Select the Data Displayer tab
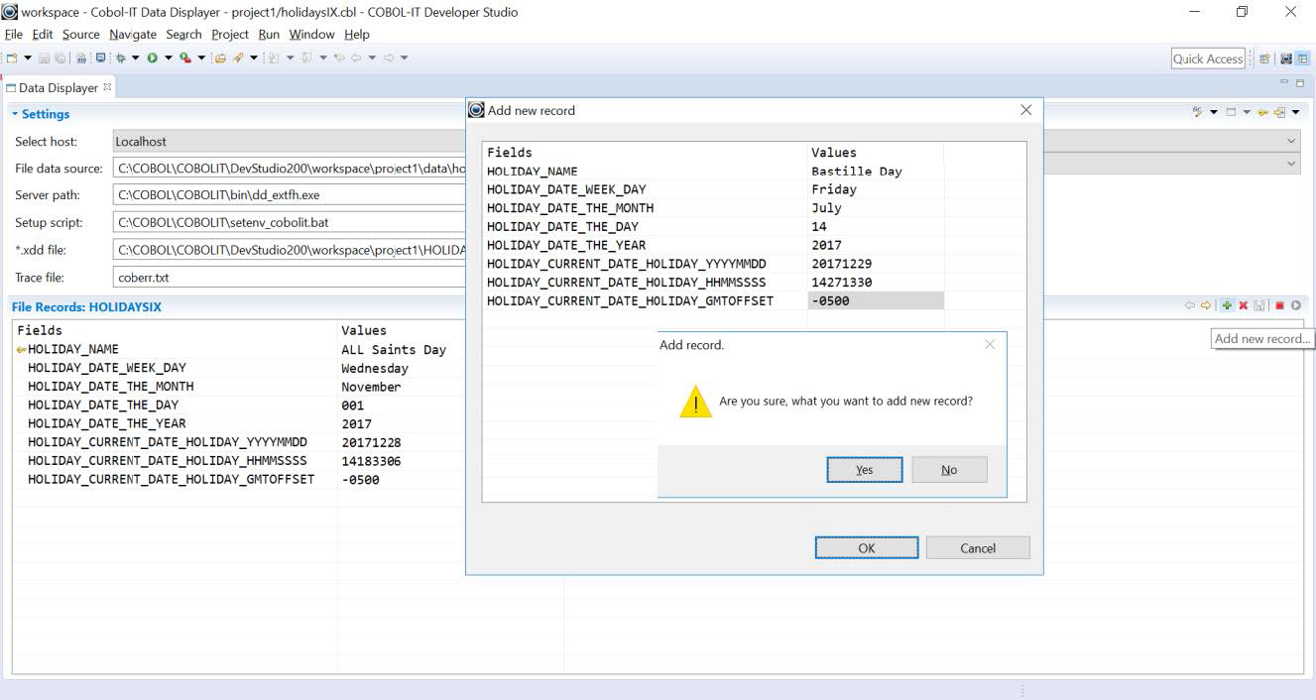This screenshot has height=700, width=1316. [58, 88]
